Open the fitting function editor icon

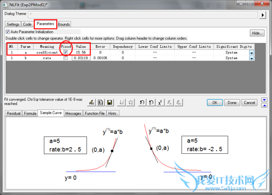[92, 103]
